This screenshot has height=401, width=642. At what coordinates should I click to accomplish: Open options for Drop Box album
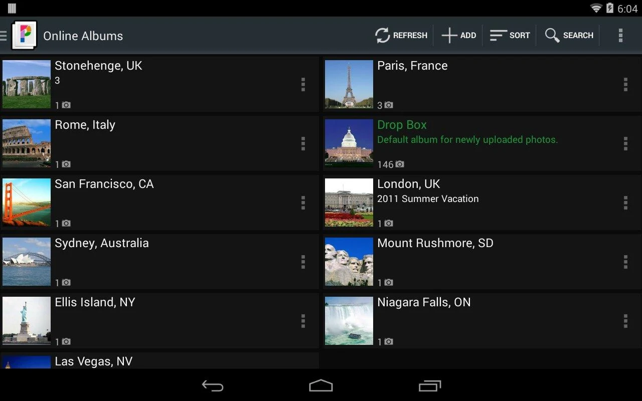626,144
